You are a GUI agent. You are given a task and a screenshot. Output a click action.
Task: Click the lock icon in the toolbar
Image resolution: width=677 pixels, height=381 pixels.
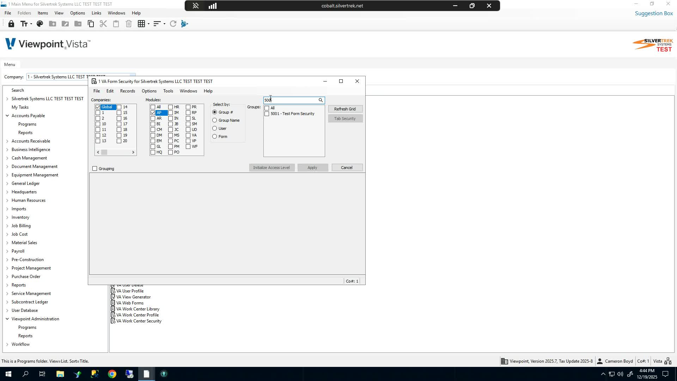coord(11,24)
